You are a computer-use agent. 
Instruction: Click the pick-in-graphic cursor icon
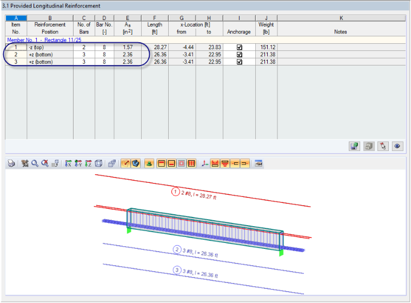(x=383, y=146)
